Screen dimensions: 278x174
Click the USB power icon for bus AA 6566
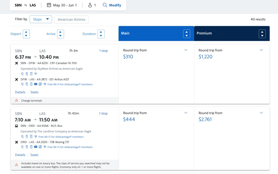coord(27,137)
